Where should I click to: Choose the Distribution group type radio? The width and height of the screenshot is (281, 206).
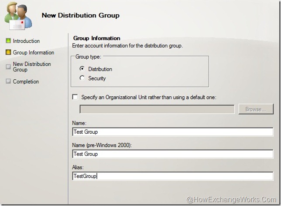pos(82,69)
